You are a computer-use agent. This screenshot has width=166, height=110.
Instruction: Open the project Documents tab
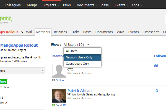coord(104,32)
